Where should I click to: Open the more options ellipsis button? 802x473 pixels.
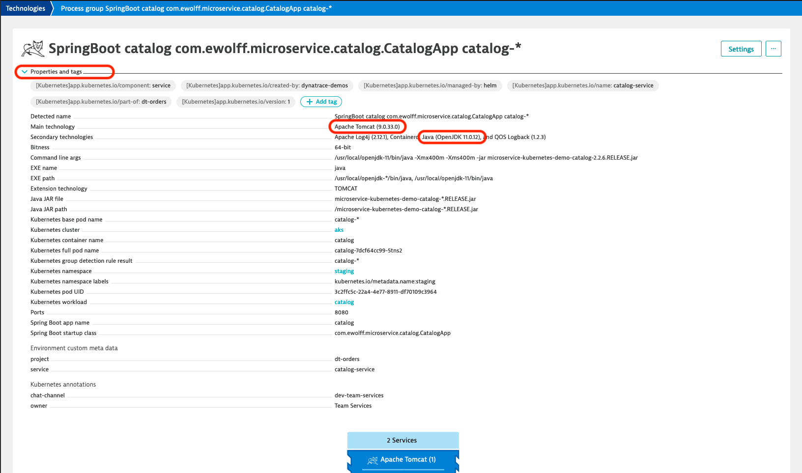tap(773, 49)
